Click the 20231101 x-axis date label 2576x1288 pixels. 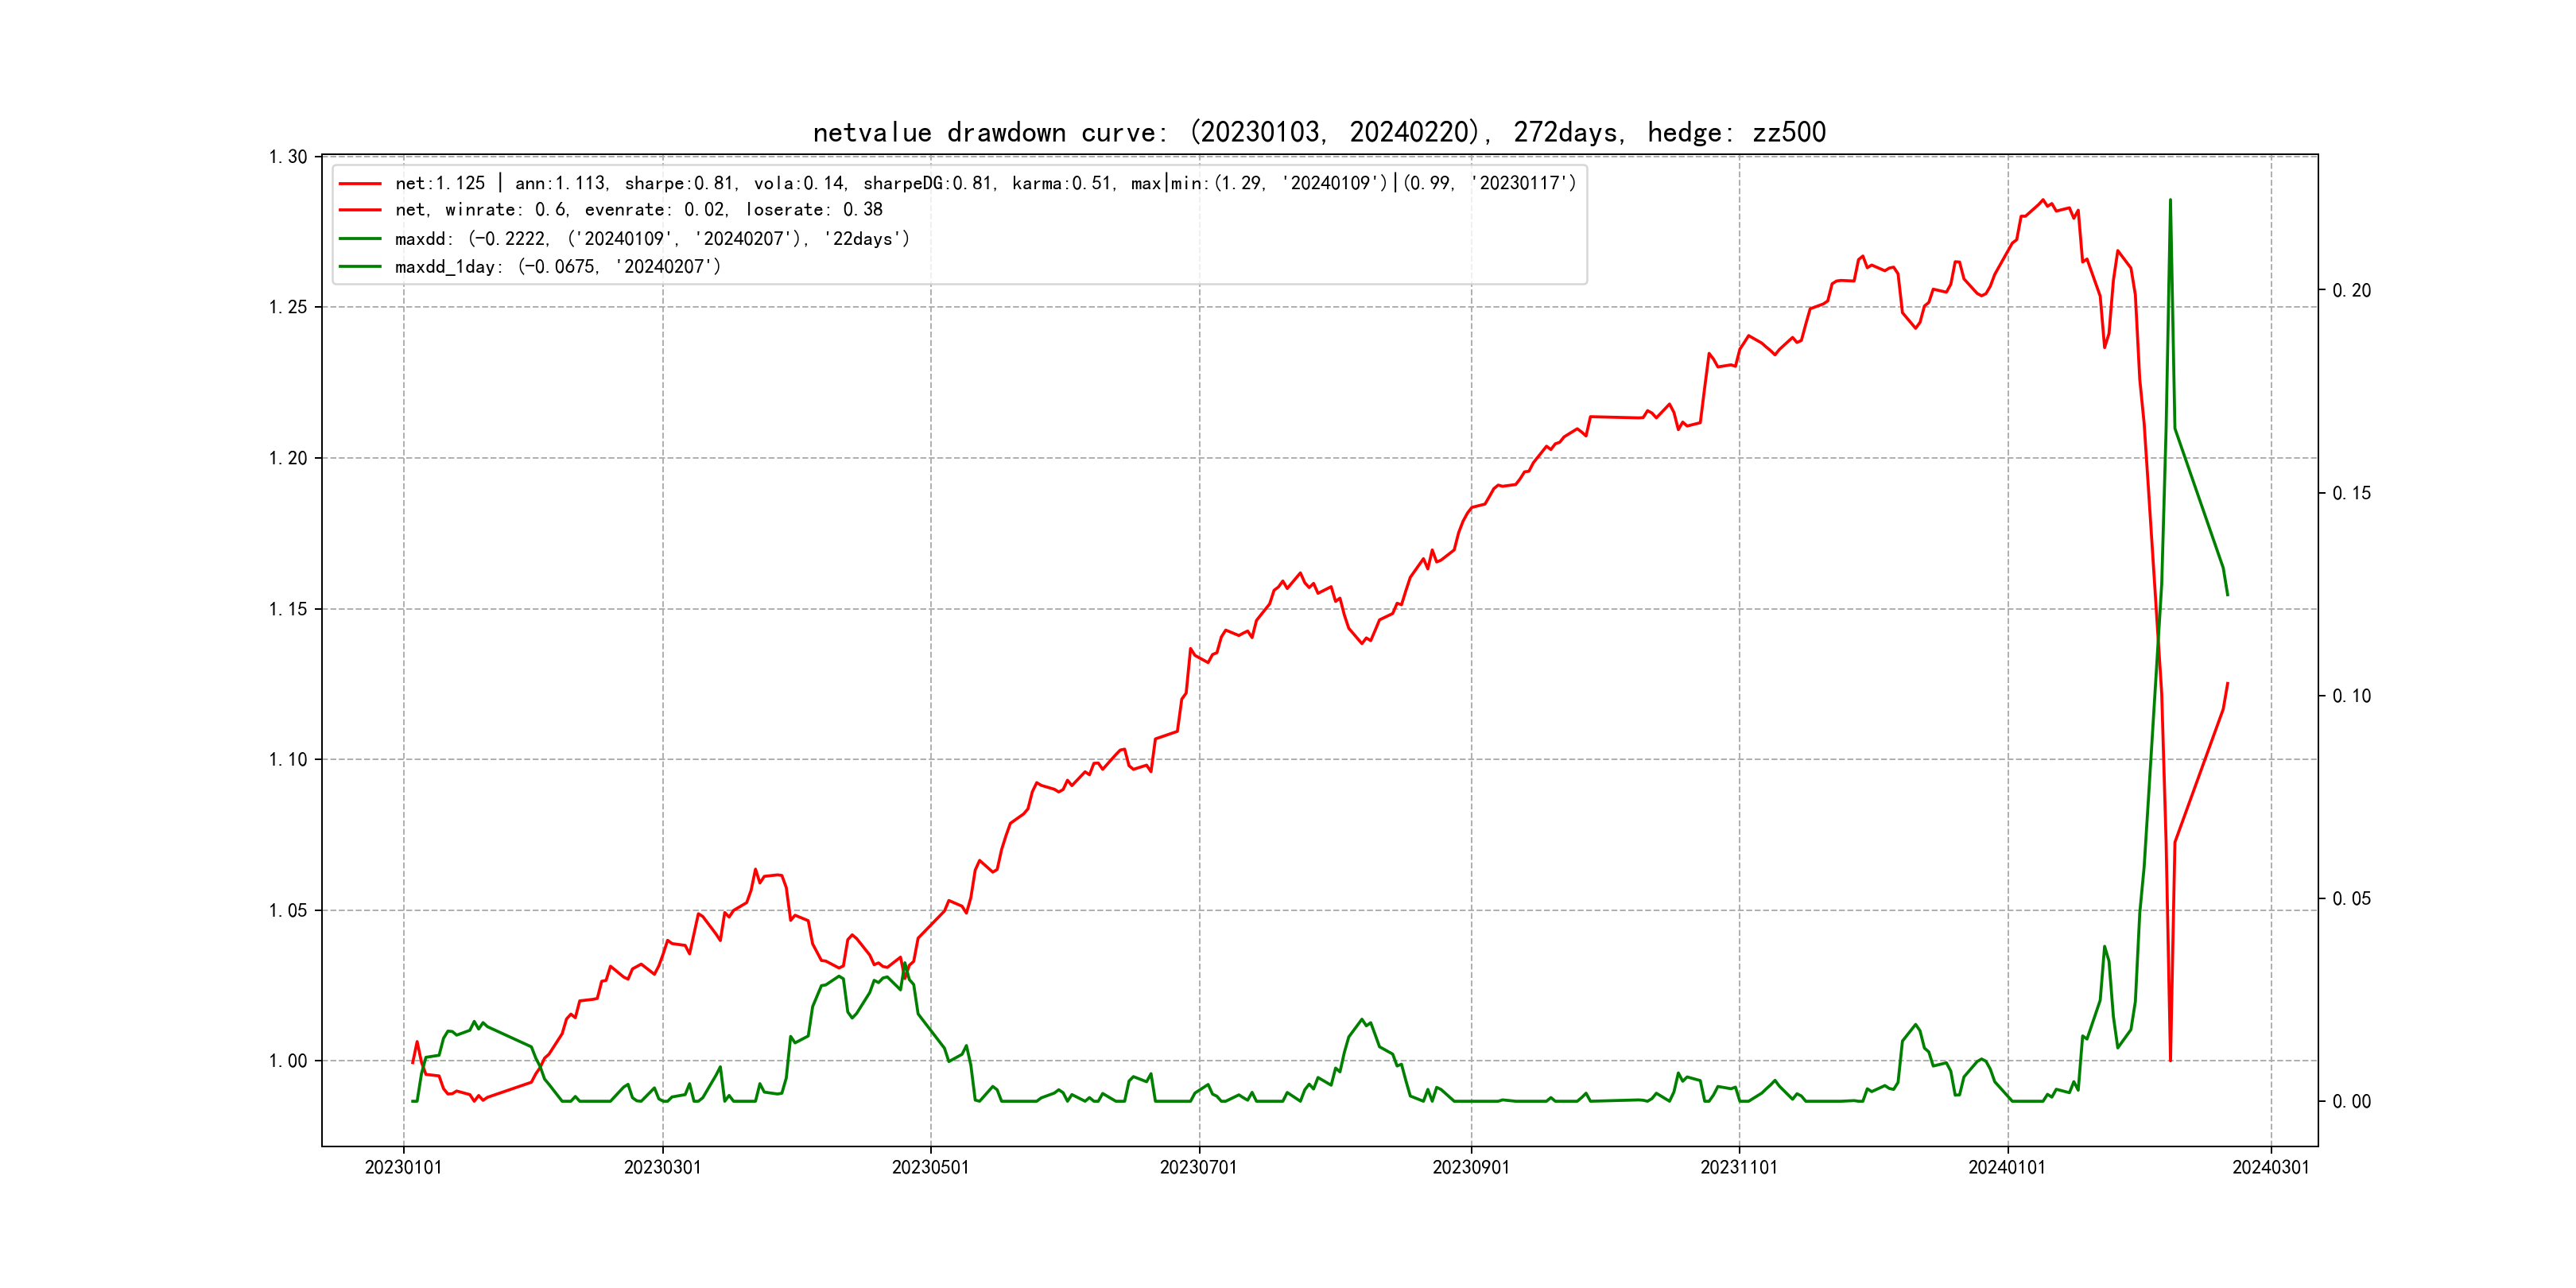1738,1167
